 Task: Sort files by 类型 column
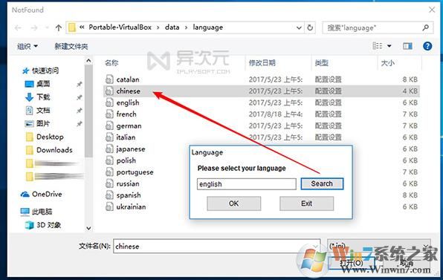pyautogui.click(x=322, y=63)
